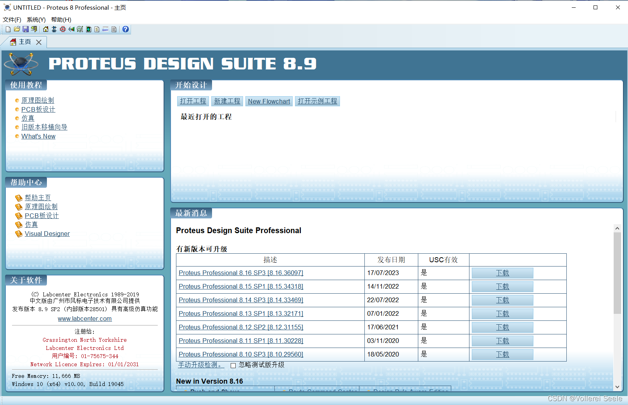Open PCB Layout using the red chip icon
The height and width of the screenshot is (405, 628).
pos(63,29)
